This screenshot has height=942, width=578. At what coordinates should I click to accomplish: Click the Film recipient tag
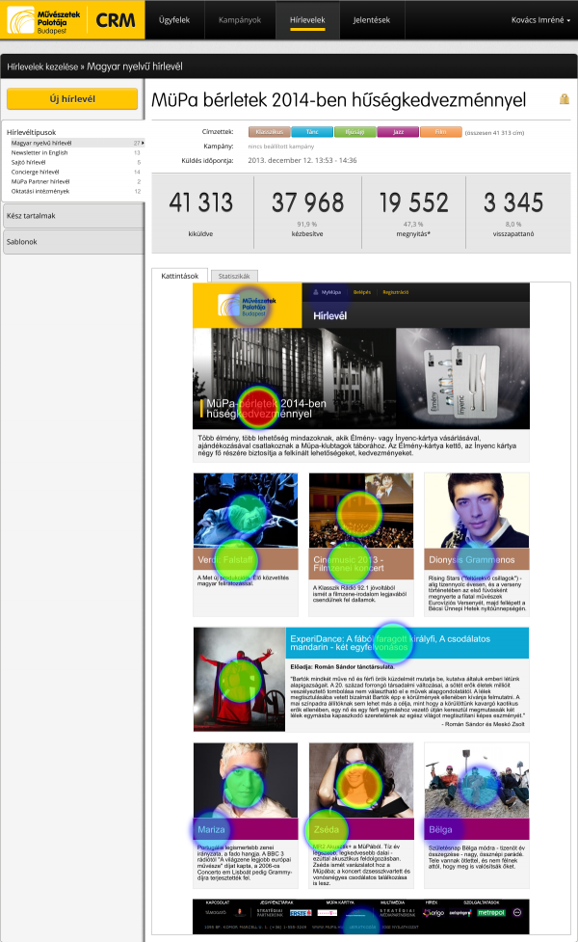coord(440,132)
